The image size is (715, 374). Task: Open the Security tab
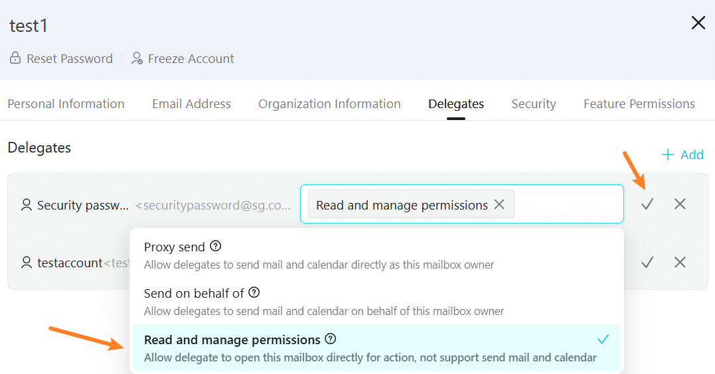click(x=534, y=104)
